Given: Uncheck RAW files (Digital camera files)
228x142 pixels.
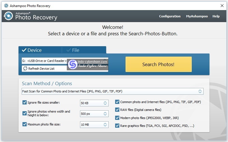Looking at the screenshot, I should 117,110.
